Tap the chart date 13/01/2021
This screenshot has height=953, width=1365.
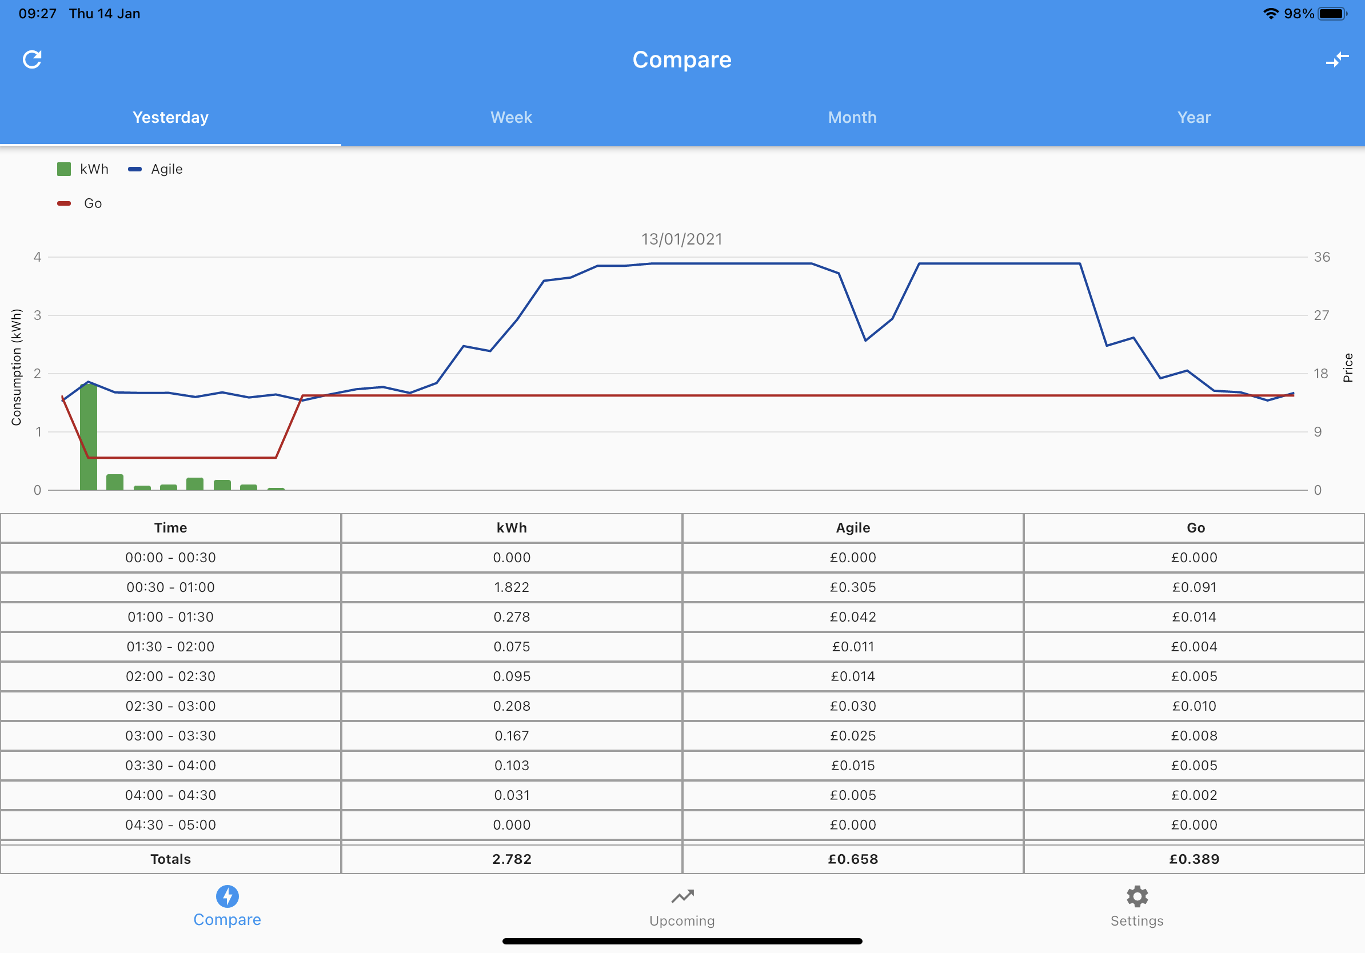pos(682,239)
